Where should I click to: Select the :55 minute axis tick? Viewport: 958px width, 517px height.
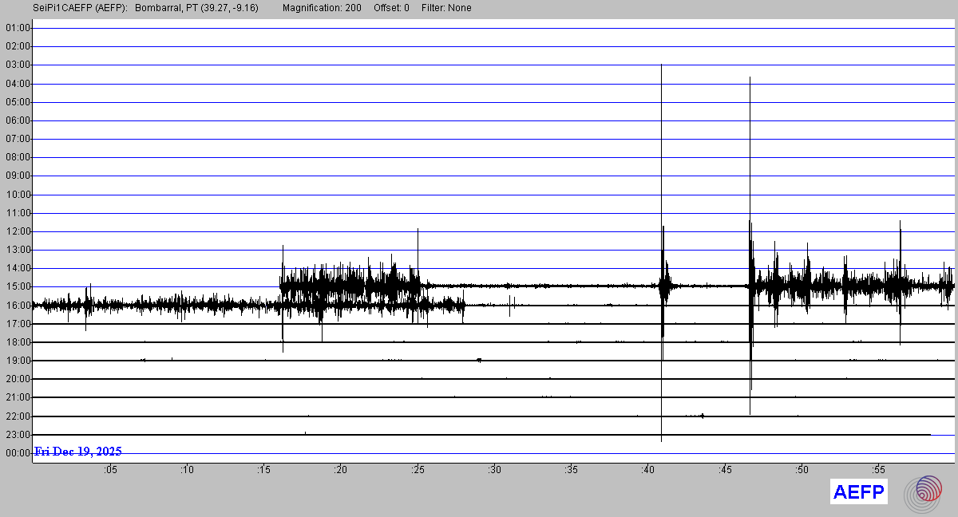click(x=879, y=470)
